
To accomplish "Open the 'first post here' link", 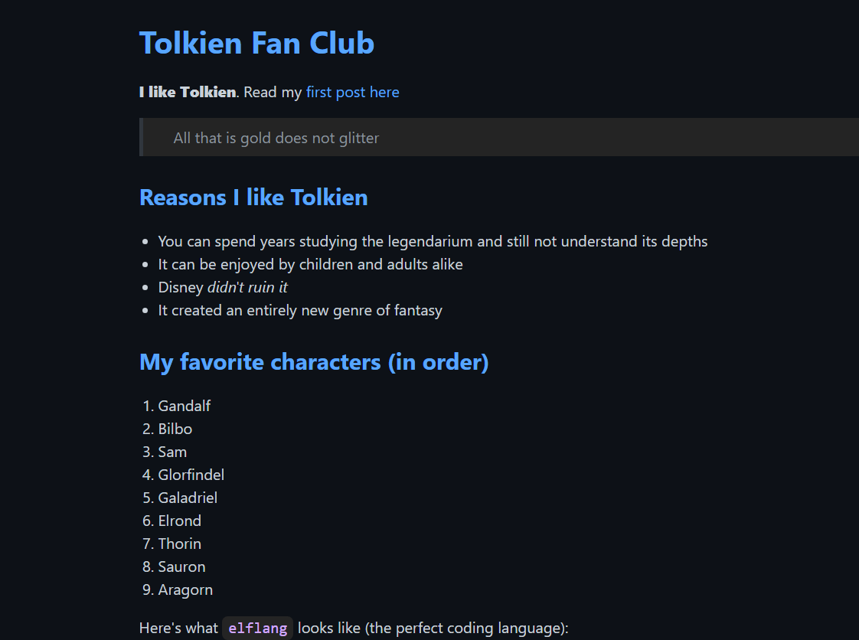I will click(x=352, y=92).
